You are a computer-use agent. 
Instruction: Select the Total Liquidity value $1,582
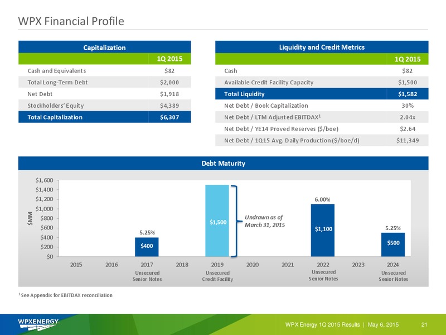[x=408, y=94]
